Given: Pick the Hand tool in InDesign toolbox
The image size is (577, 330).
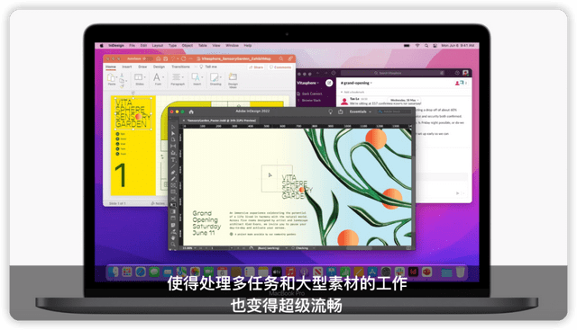Looking at the screenshot, I should [x=173, y=238].
